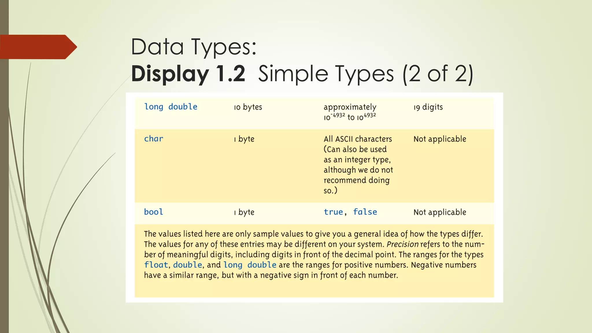
Task: Select the 'bool' type name
Action: (153, 212)
